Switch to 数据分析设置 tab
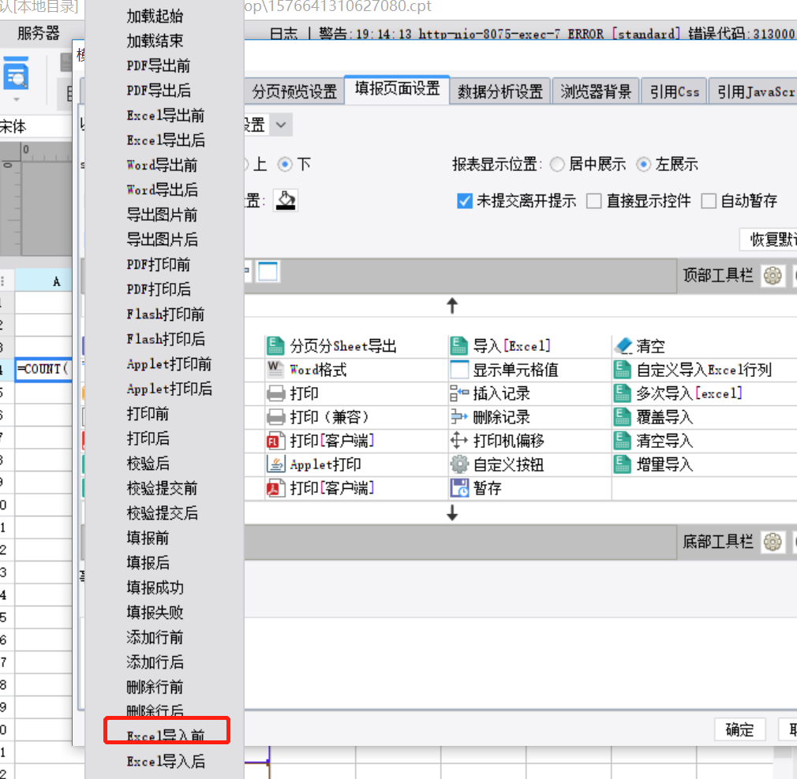 click(500, 91)
